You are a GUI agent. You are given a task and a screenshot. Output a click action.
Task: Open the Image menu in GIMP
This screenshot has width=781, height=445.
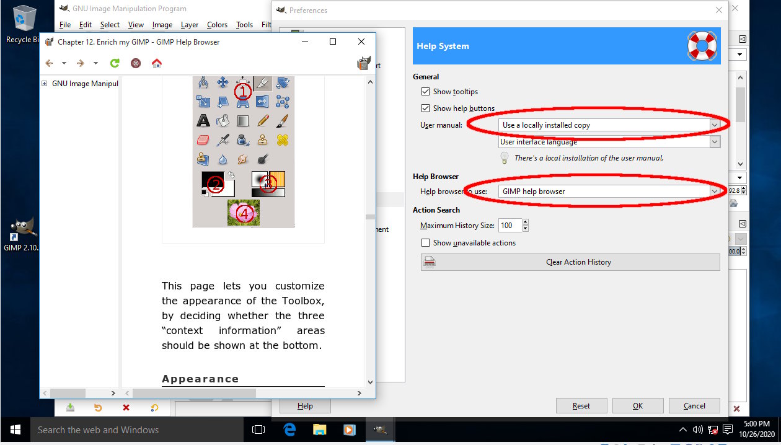point(162,25)
